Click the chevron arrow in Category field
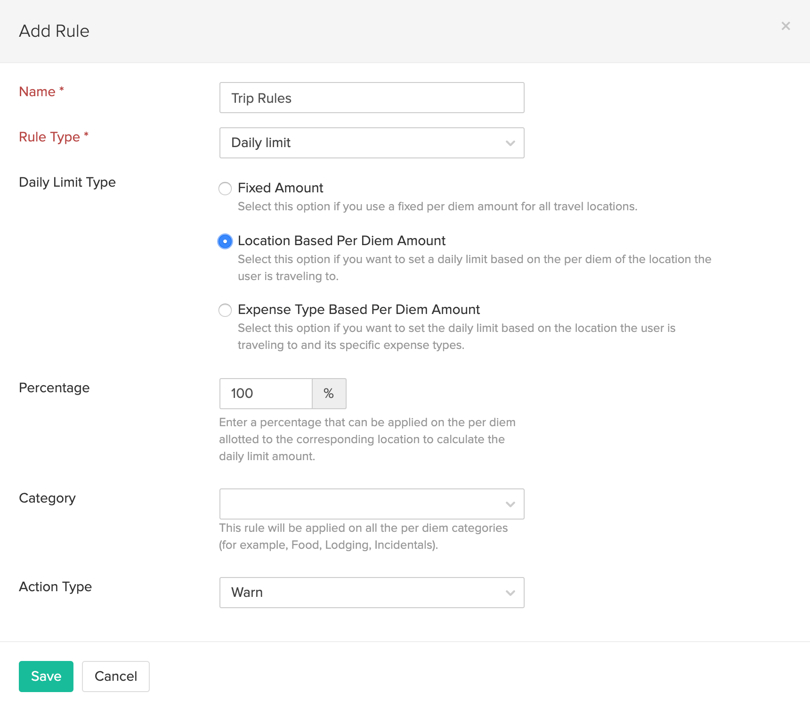810x710 pixels. point(510,504)
